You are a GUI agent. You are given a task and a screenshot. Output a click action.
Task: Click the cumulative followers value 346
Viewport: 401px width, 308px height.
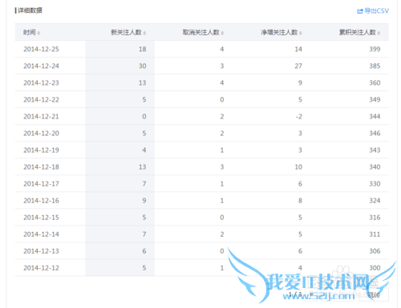tap(375, 133)
